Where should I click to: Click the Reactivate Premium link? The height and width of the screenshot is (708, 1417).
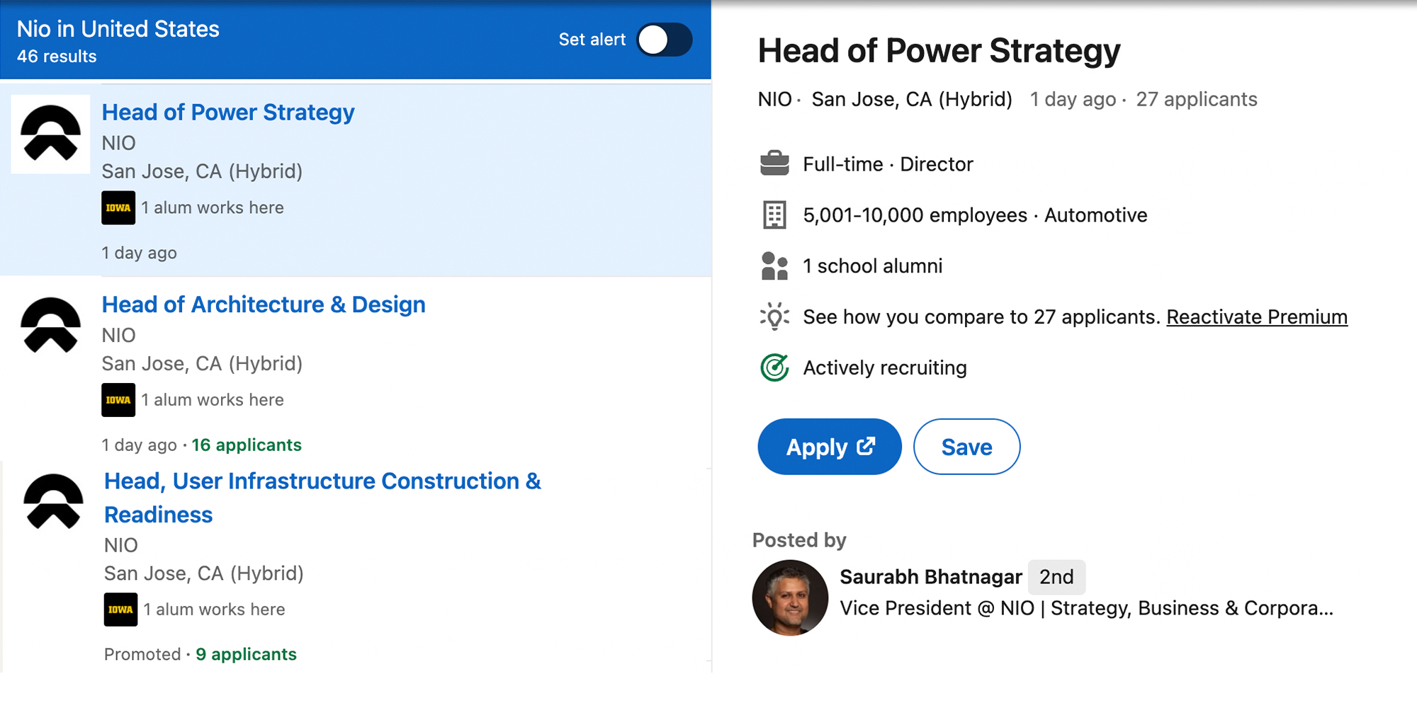coord(1257,317)
